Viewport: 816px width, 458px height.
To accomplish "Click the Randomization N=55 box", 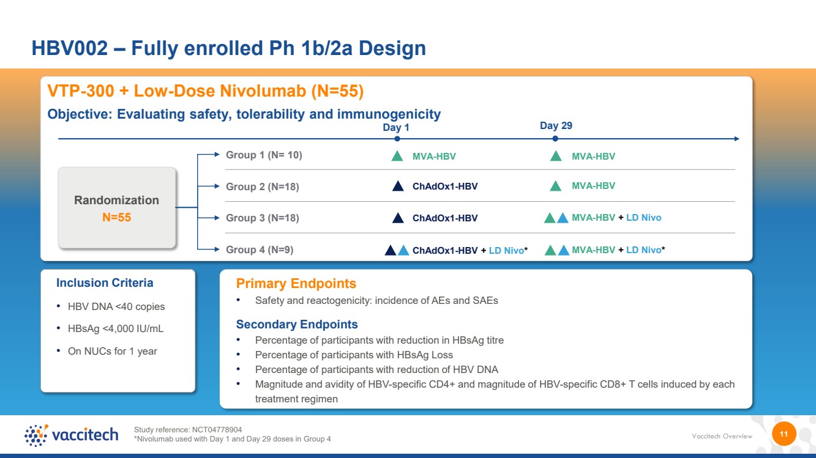I will click(x=117, y=209).
